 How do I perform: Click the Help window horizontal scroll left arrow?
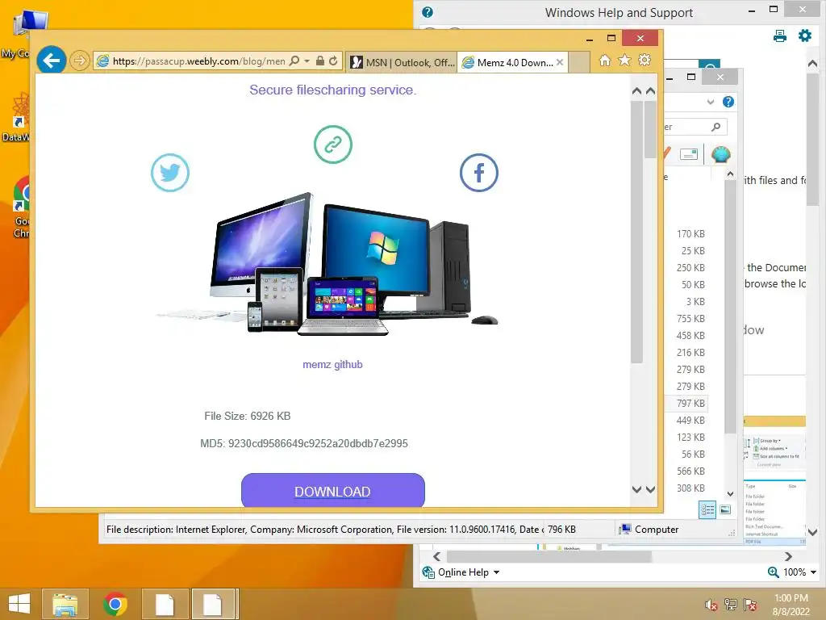click(436, 557)
